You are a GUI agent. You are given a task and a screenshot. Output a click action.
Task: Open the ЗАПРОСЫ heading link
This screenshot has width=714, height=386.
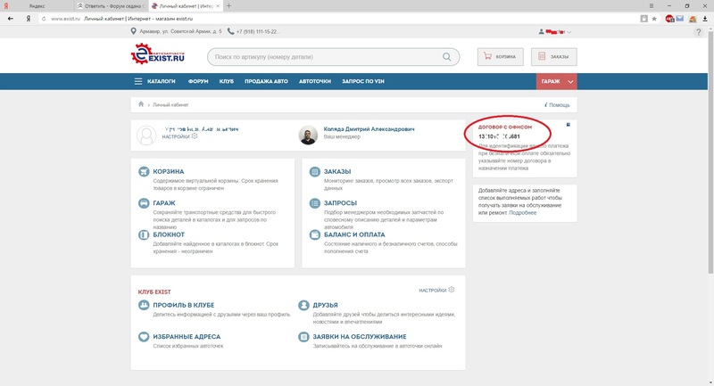pos(340,203)
